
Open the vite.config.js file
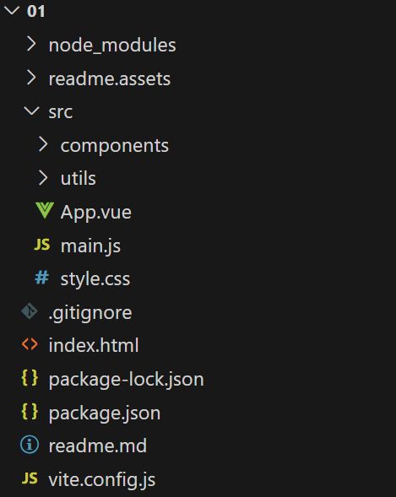pyautogui.click(x=102, y=480)
